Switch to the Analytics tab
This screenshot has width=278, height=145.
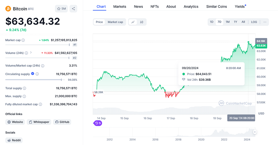(191, 6)
